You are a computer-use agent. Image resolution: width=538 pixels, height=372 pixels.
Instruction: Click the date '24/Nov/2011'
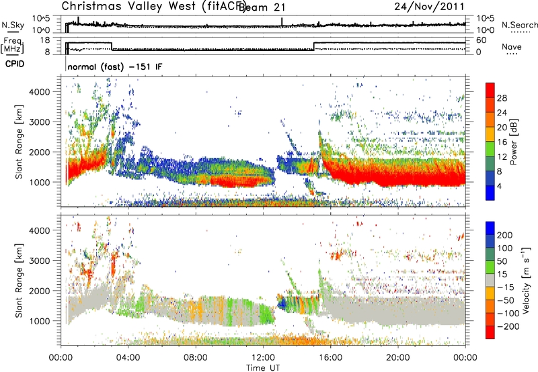click(x=429, y=7)
